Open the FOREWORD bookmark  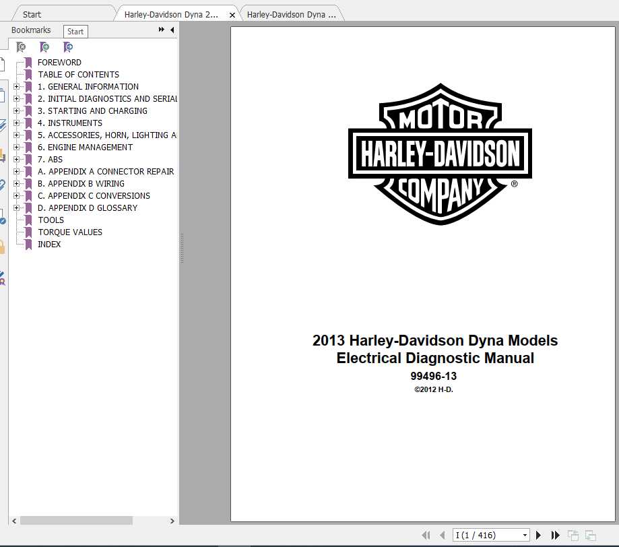[59, 62]
